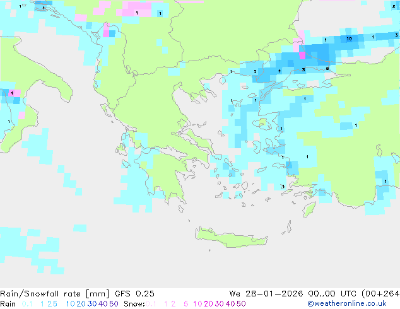Viewport: 400px width, 309px height.
Task: Click the '00..00 UTC' time text
Action: [332, 294]
